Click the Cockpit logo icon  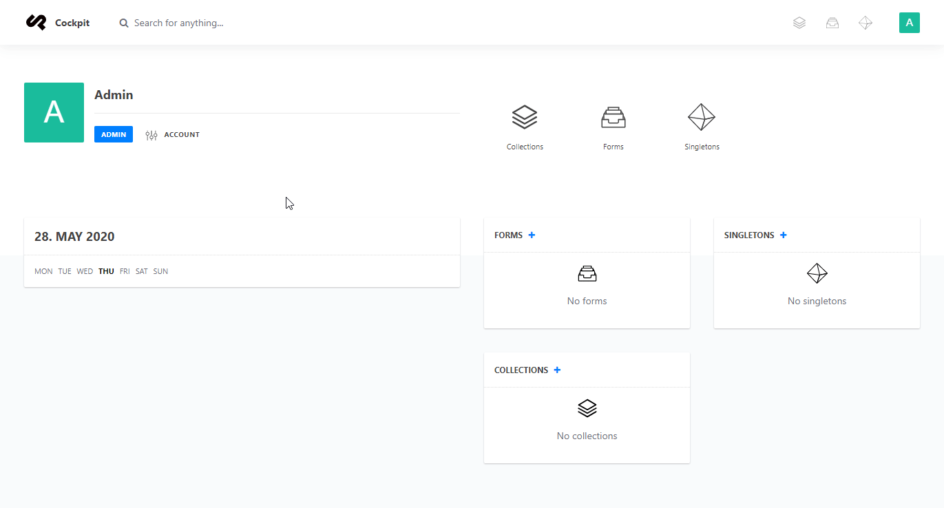pyautogui.click(x=36, y=23)
